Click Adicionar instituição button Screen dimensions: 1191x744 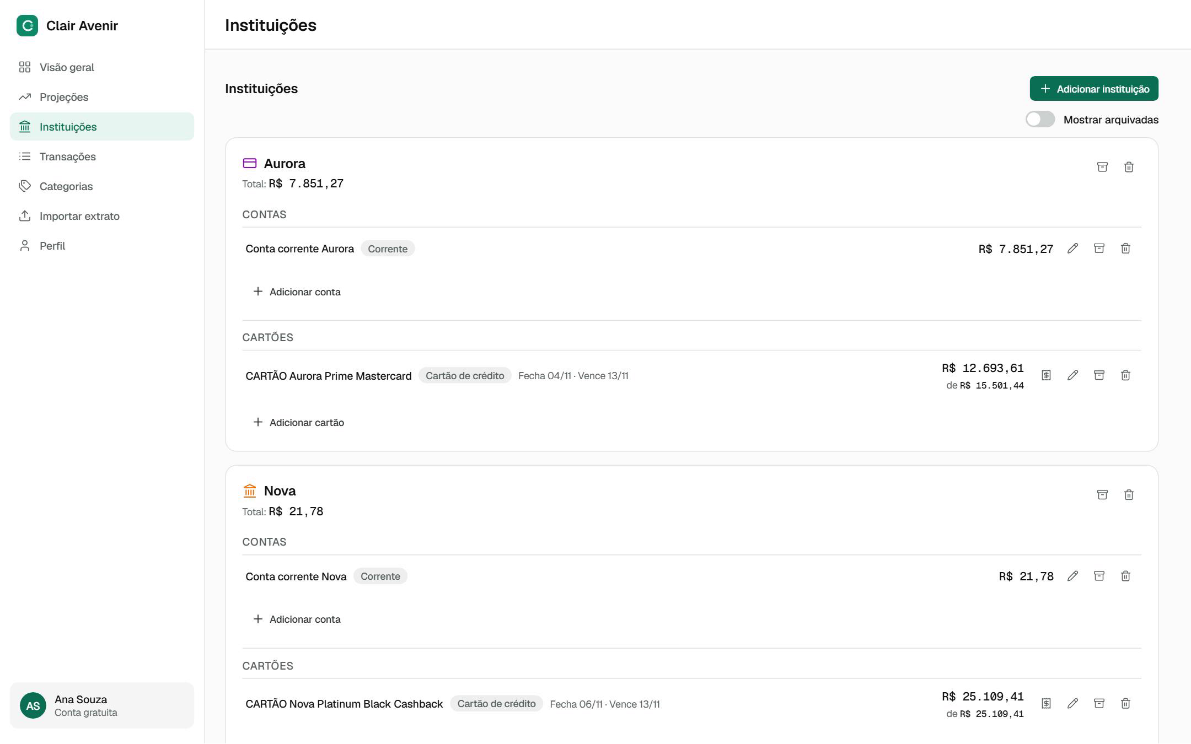pos(1094,89)
